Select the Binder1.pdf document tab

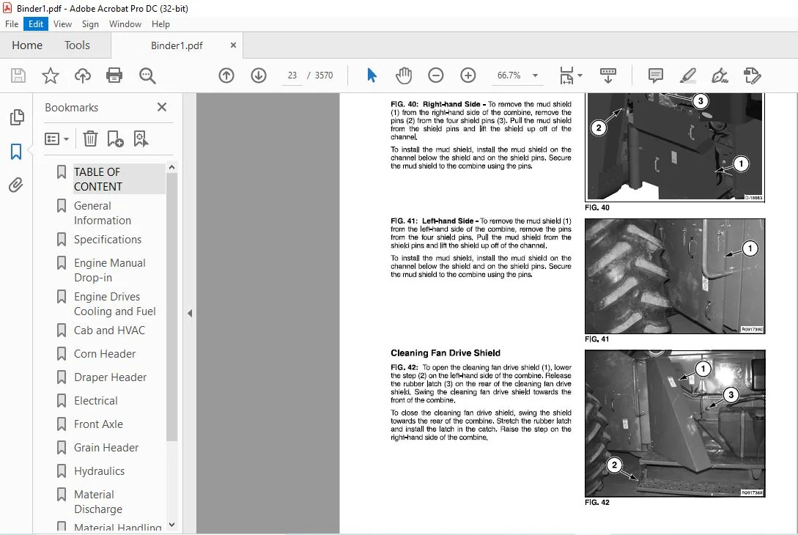[x=177, y=45]
